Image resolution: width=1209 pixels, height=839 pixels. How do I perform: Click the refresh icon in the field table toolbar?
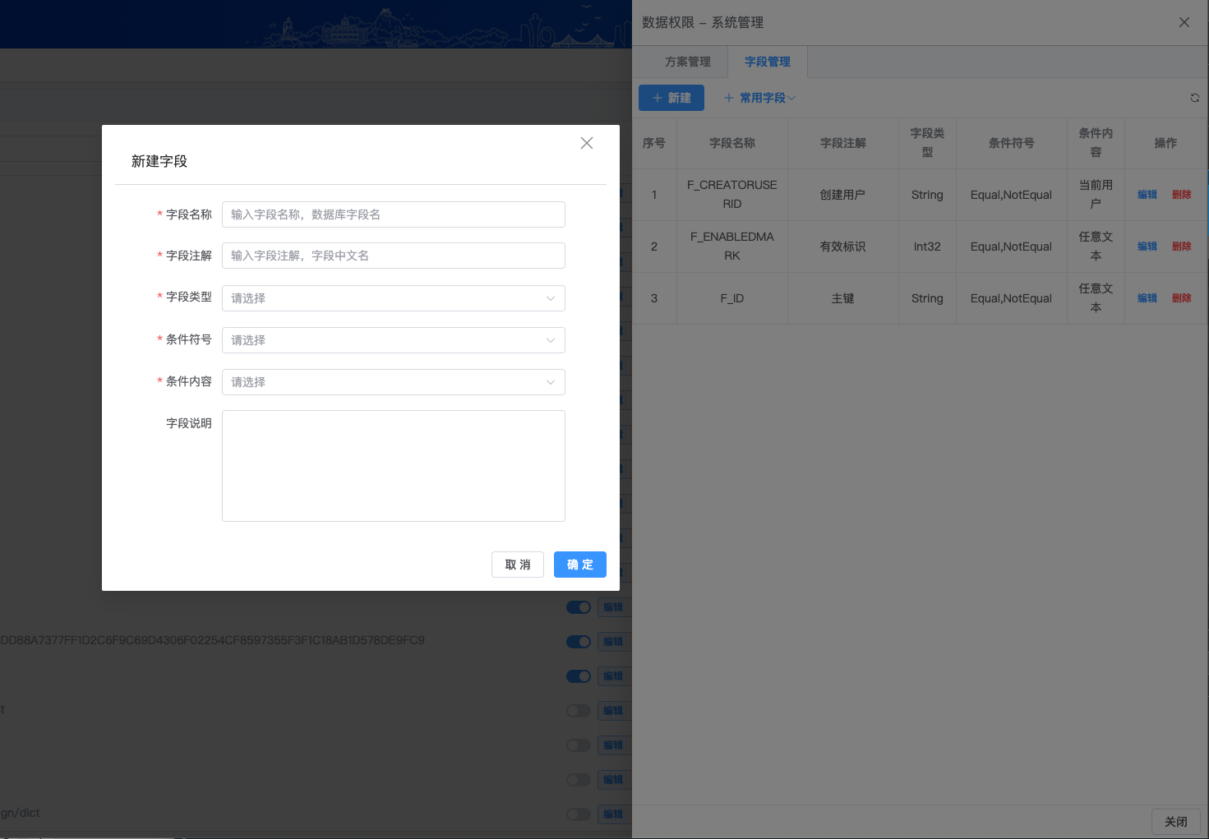coord(1194,98)
